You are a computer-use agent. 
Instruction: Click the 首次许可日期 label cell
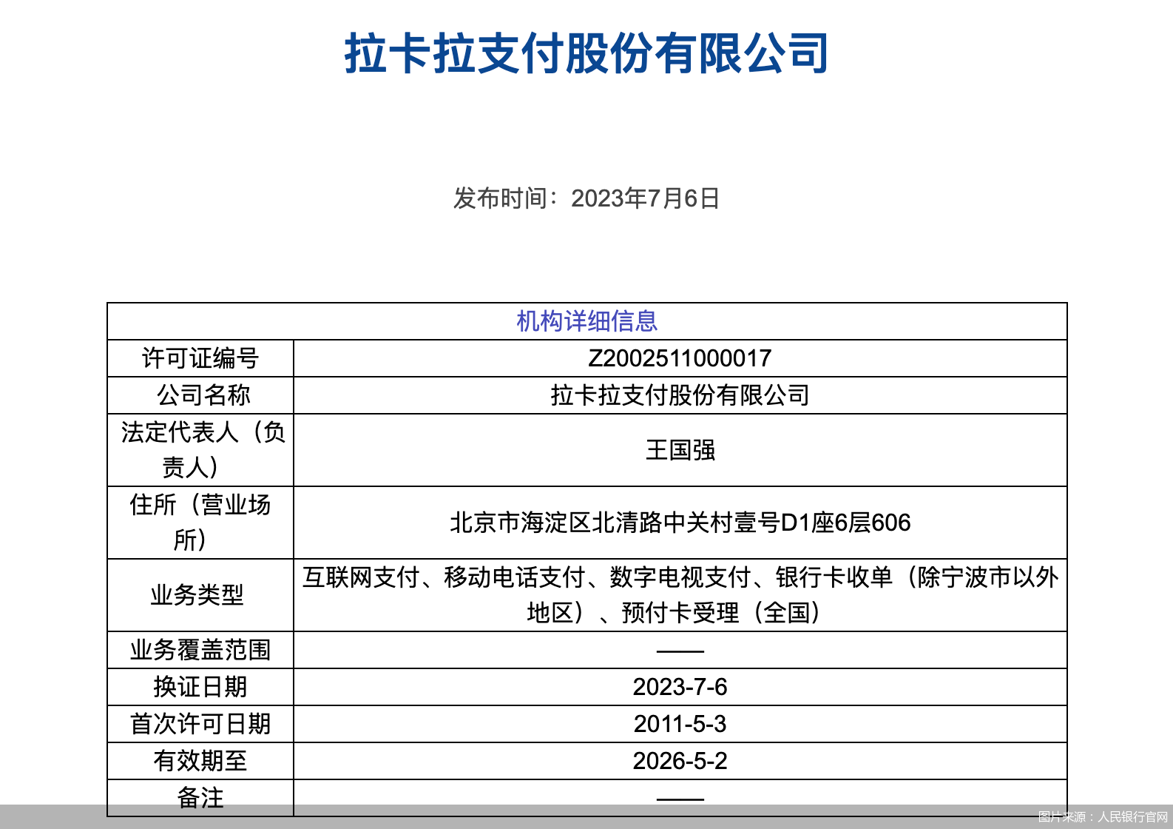(200, 724)
